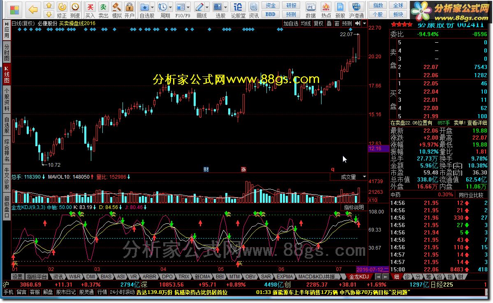Open the 资讯 news icon in toolbar

click(x=253, y=10)
